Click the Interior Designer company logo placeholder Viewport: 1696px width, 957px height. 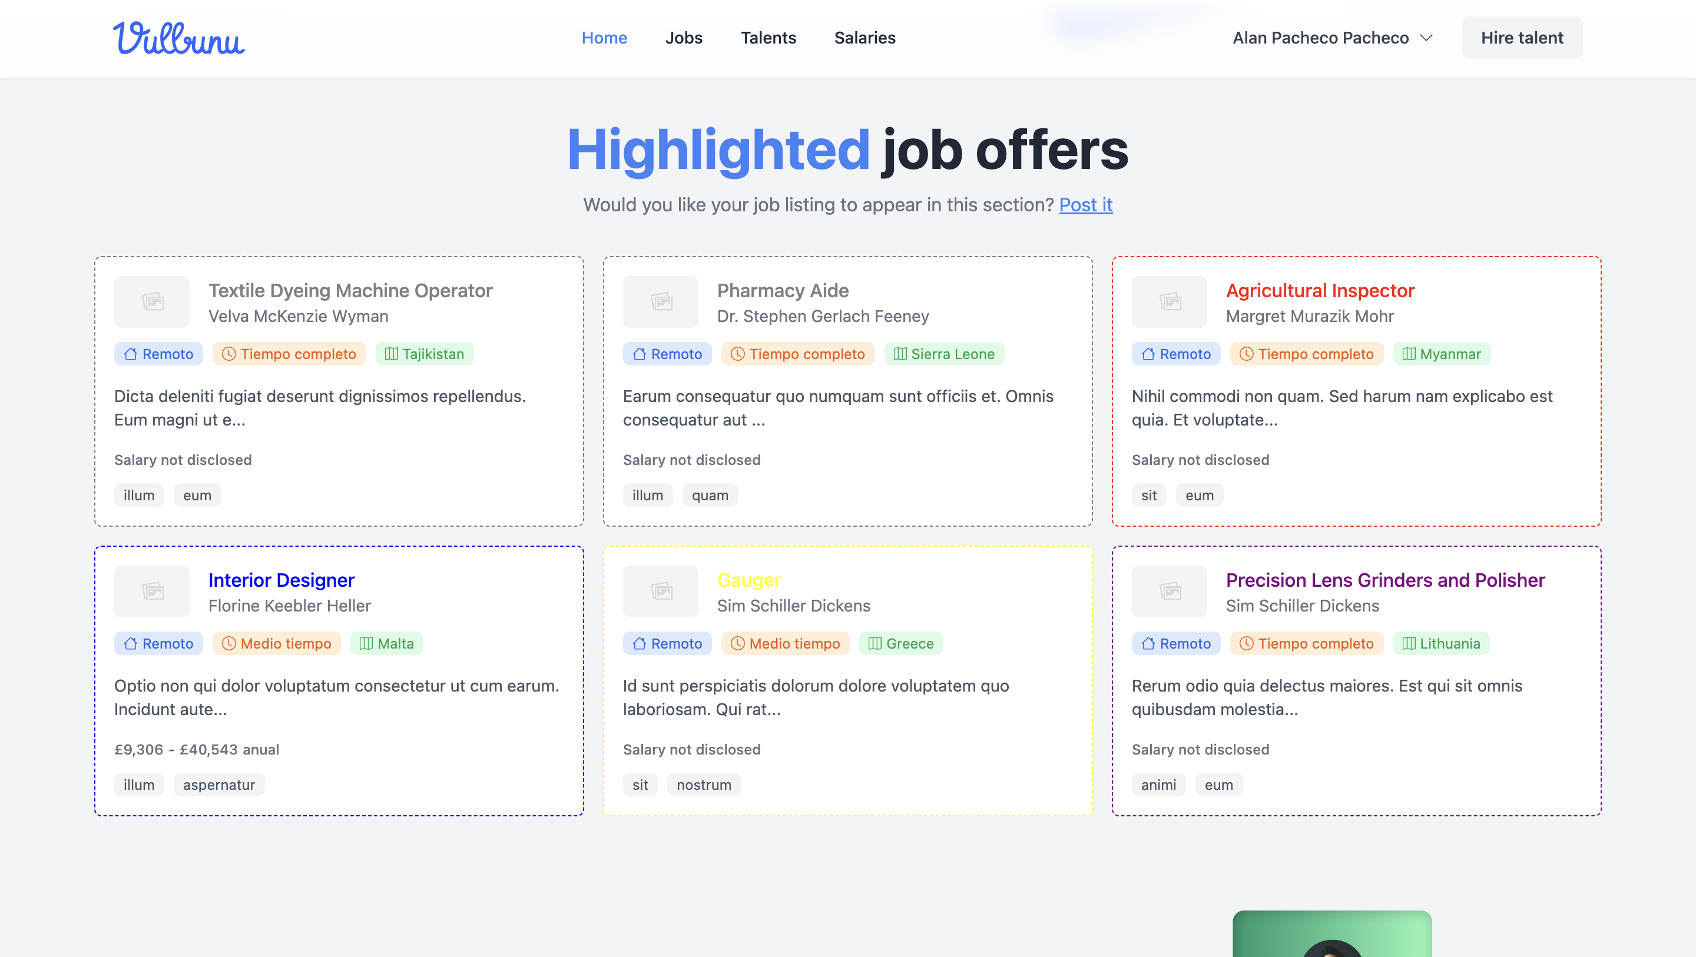(x=152, y=591)
